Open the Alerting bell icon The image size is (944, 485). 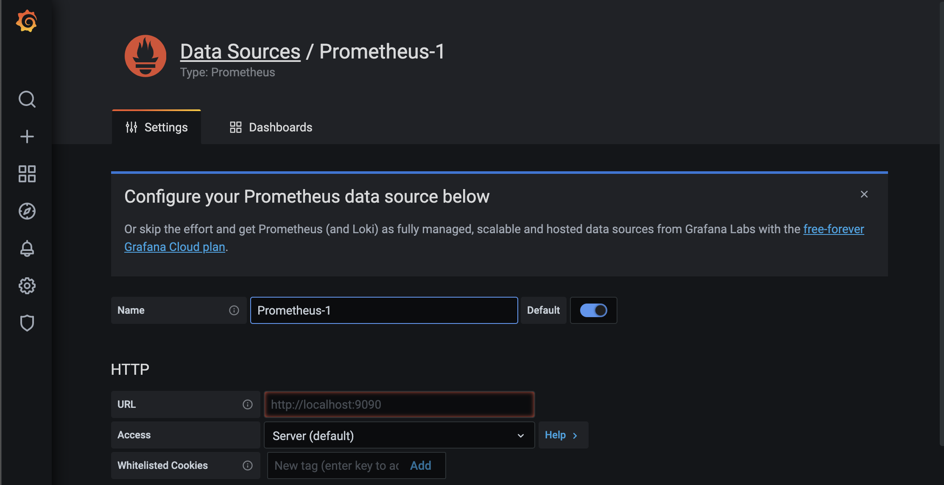pos(27,248)
